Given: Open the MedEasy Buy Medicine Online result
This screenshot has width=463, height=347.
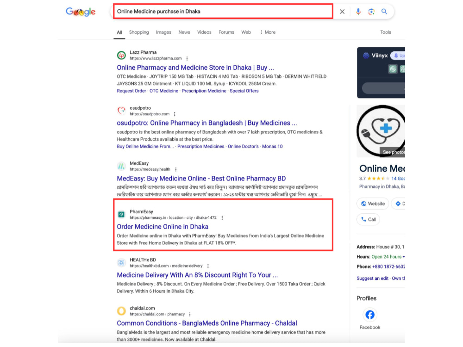Looking at the screenshot, I should tap(201, 179).
